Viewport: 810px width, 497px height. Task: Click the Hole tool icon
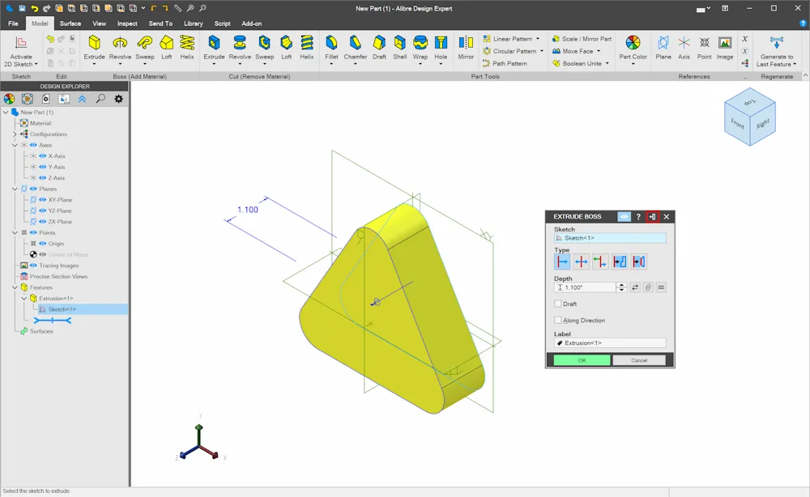(x=441, y=43)
